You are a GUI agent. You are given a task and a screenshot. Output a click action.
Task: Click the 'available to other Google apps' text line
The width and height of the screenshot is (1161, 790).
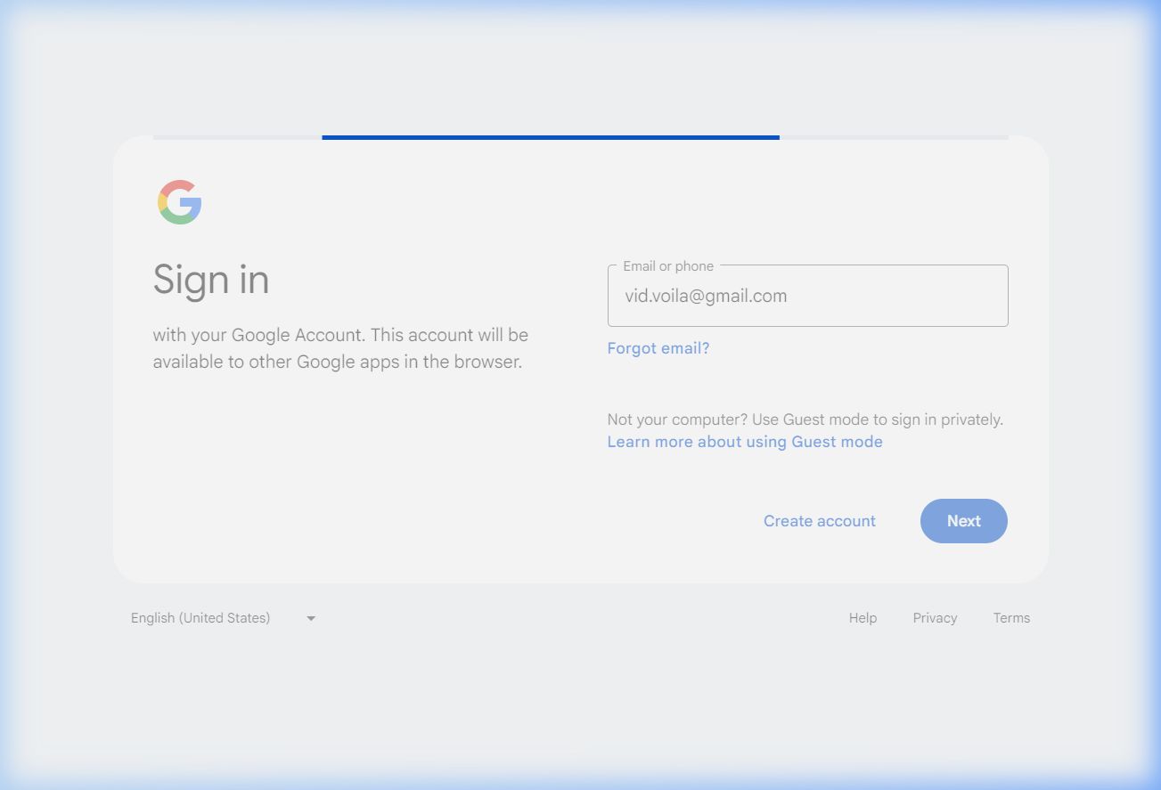[337, 362]
